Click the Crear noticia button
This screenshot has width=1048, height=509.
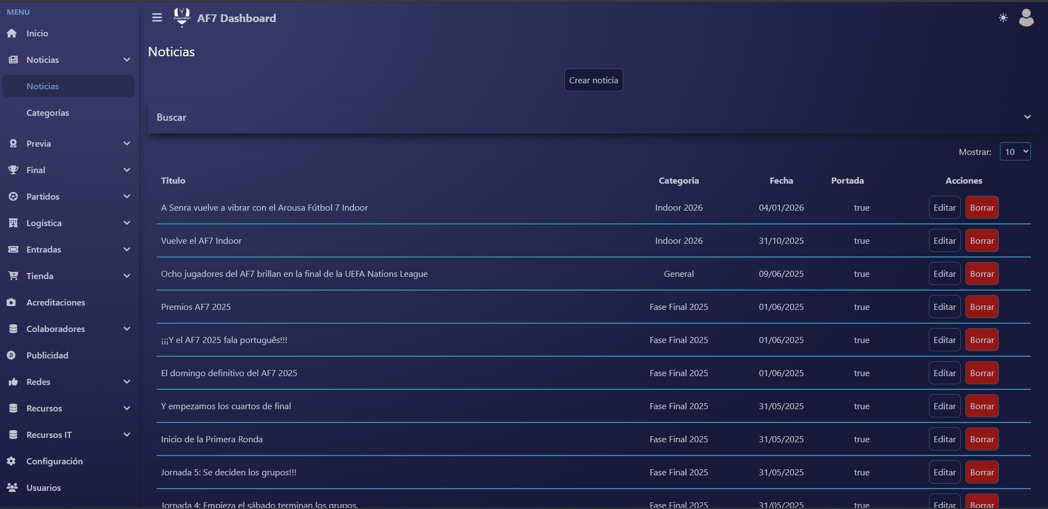(593, 80)
